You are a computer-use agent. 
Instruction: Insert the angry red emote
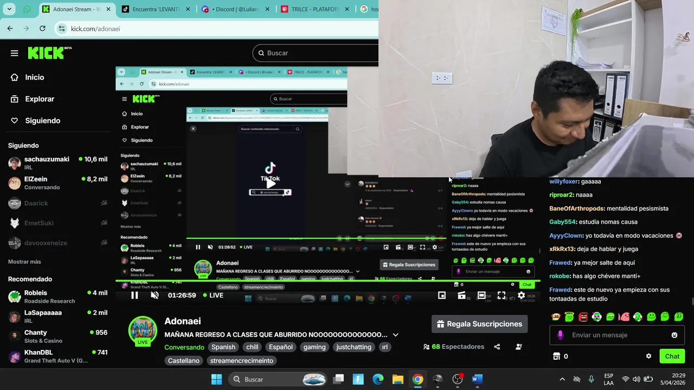pos(583,317)
